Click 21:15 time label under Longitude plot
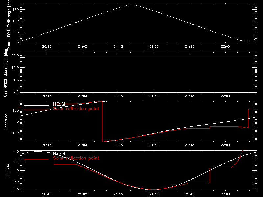Viewport: 263px width, 197px height. (118, 145)
